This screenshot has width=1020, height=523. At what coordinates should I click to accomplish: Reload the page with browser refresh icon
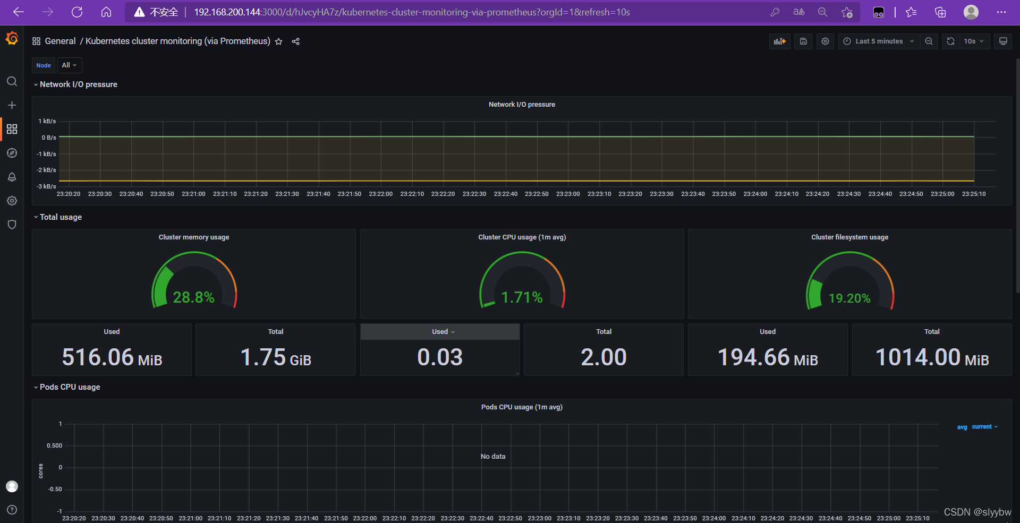[77, 12]
